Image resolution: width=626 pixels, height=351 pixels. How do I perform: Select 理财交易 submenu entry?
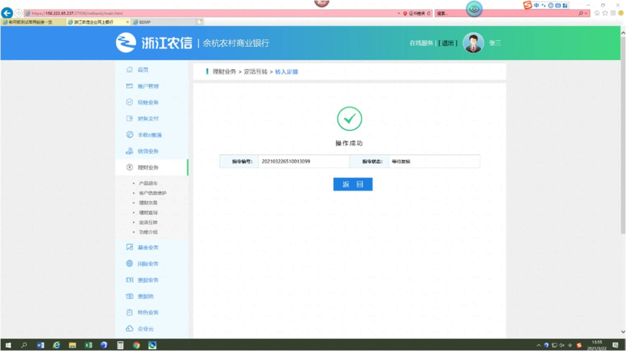[148, 203]
